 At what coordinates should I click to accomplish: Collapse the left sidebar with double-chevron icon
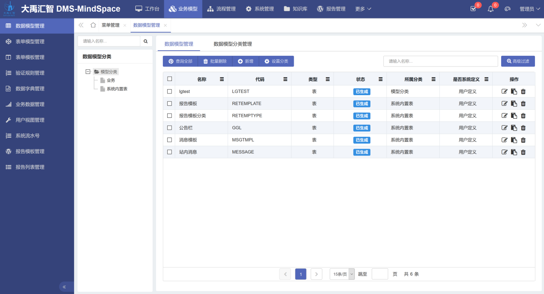64,287
